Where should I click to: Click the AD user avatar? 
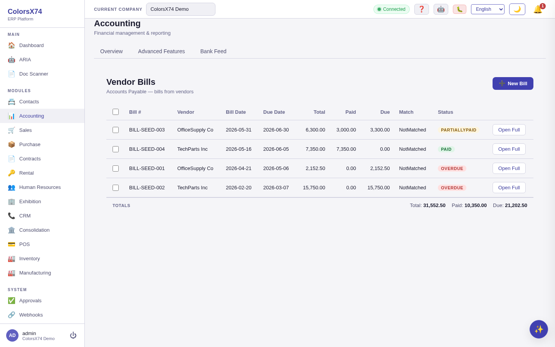(x=12, y=335)
